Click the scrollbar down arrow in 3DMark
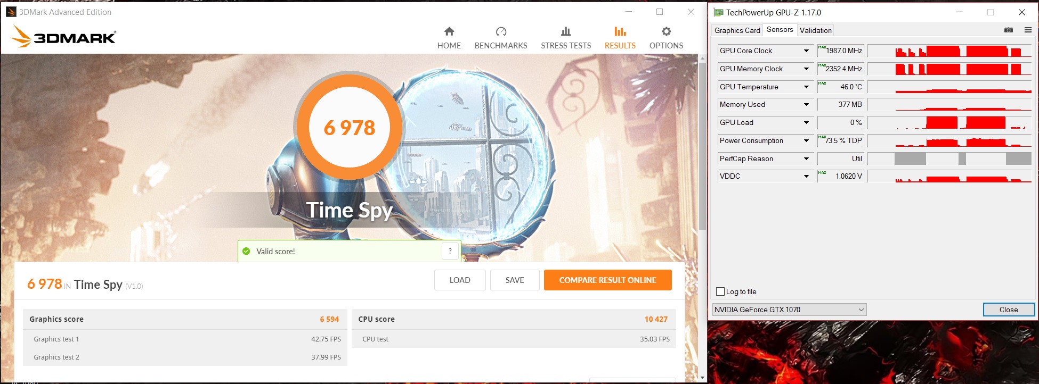This screenshot has height=384, width=1039. (702, 378)
